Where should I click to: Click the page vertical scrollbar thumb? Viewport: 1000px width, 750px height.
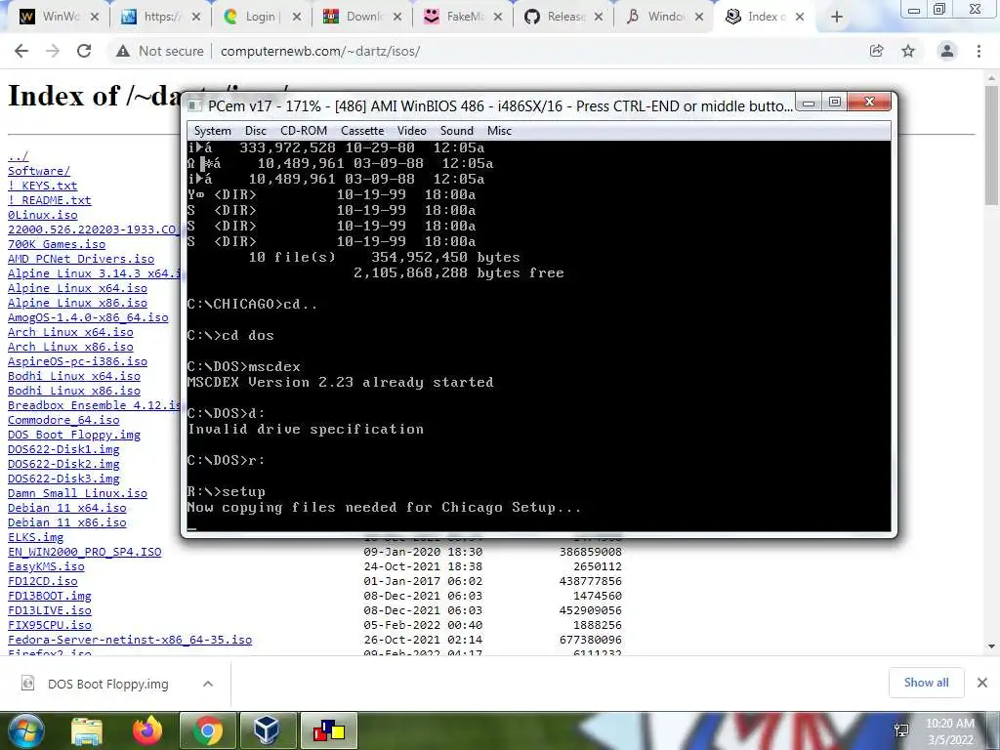(991, 146)
